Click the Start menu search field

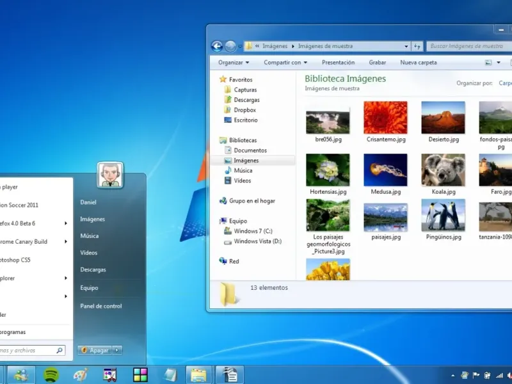coord(31,350)
